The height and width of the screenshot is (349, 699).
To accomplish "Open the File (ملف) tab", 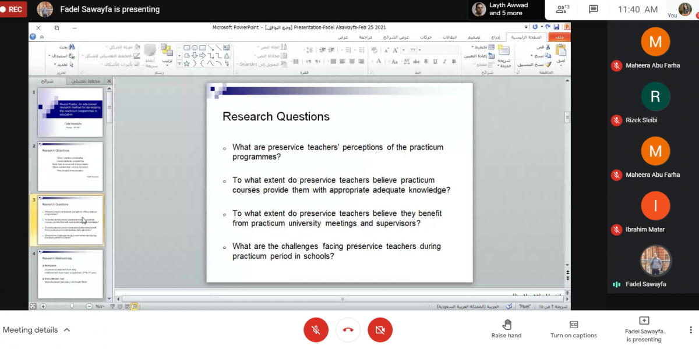I will pyautogui.click(x=560, y=37).
